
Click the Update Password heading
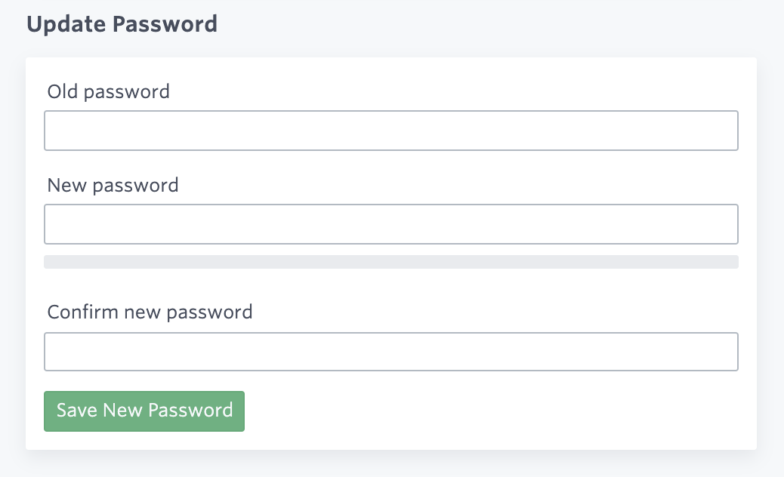click(122, 23)
